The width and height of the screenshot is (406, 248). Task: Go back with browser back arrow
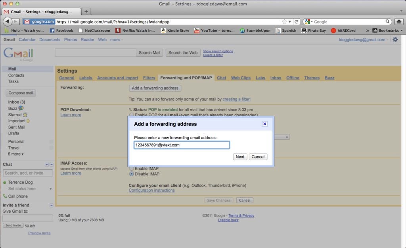7,21
